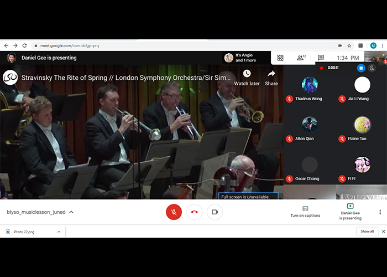Go back with the browser back arrow
This screenshot has height=277, width=387.
(x=7, y=45)
